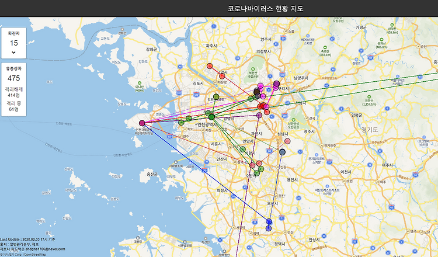Click the 경기도 province label
Screen dimensions: 438x257
370,130
